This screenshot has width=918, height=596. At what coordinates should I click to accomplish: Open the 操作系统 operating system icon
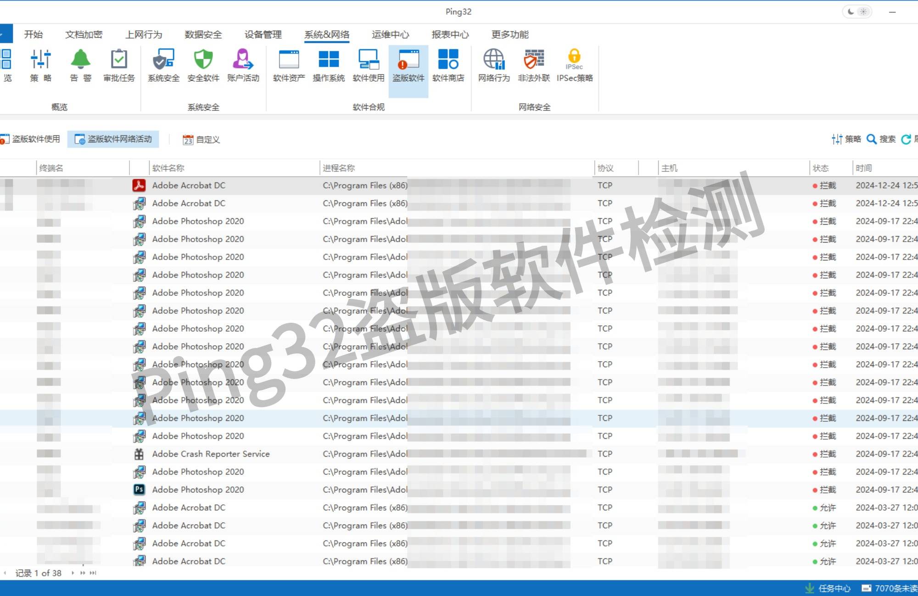328,64
